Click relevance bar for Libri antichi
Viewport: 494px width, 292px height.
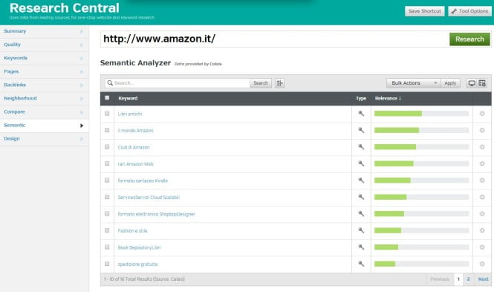pos(421,114)
